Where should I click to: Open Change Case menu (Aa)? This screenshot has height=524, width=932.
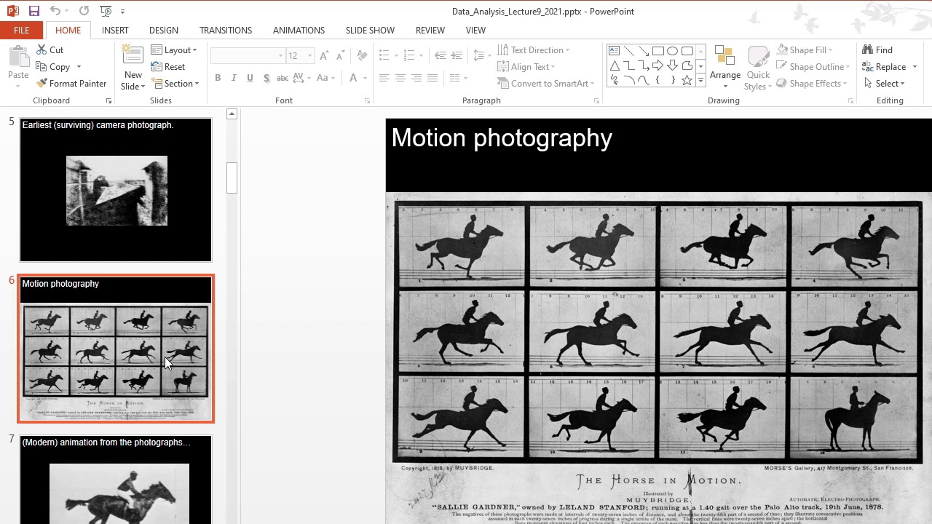[x=325, y=78]
